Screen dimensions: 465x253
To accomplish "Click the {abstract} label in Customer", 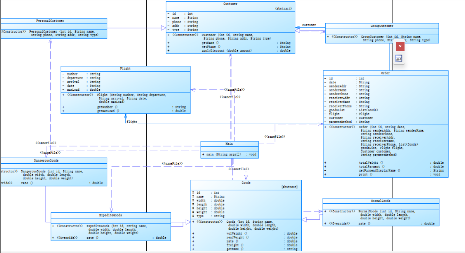I will 283,8.
